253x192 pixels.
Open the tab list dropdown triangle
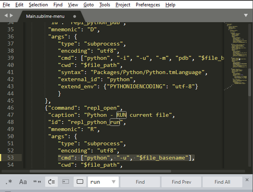pyautogui.click(x=246, y=15)
